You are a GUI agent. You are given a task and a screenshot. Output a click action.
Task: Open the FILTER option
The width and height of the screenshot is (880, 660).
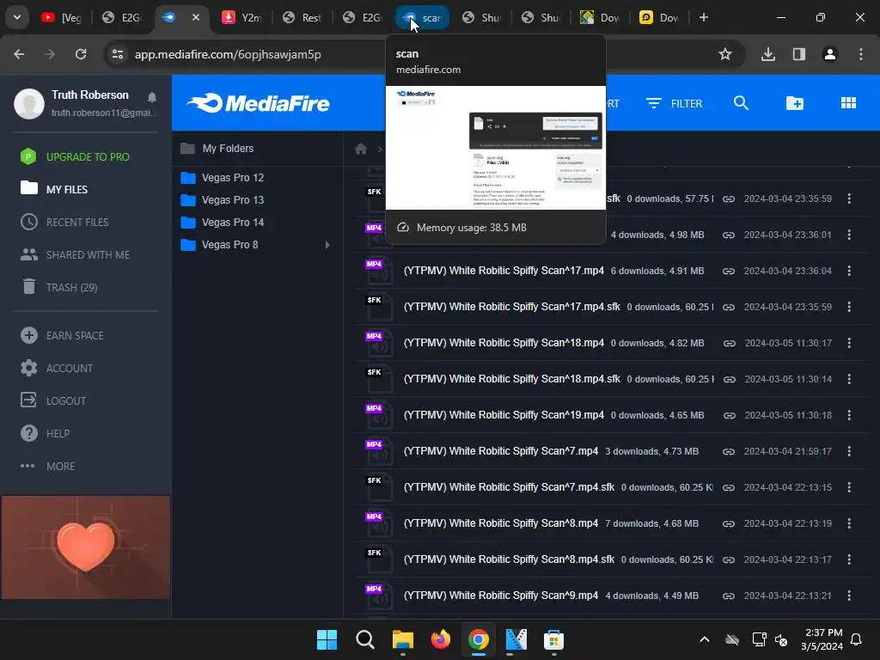click(x=675, y=103)
